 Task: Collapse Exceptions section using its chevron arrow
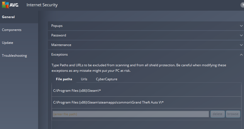coord(241,55)
